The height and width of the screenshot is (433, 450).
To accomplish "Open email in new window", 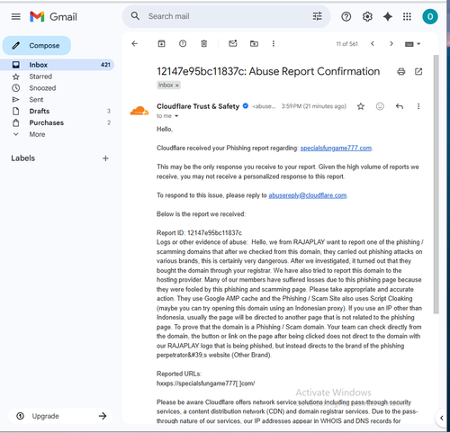I will 418,72.
